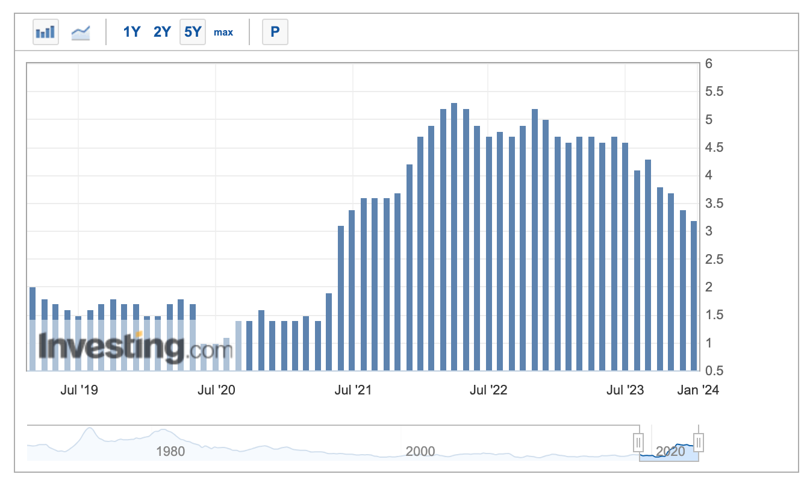Click the Jul '22 axis label
Viewport: 807px width, 483px height.
488,390
